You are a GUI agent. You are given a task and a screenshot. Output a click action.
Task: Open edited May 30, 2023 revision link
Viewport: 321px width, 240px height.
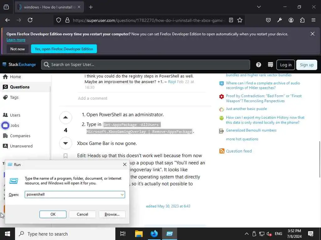(168, 206)
